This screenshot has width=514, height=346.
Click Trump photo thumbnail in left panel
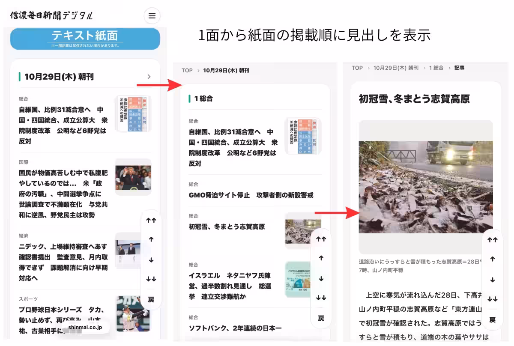pos(133,177)
